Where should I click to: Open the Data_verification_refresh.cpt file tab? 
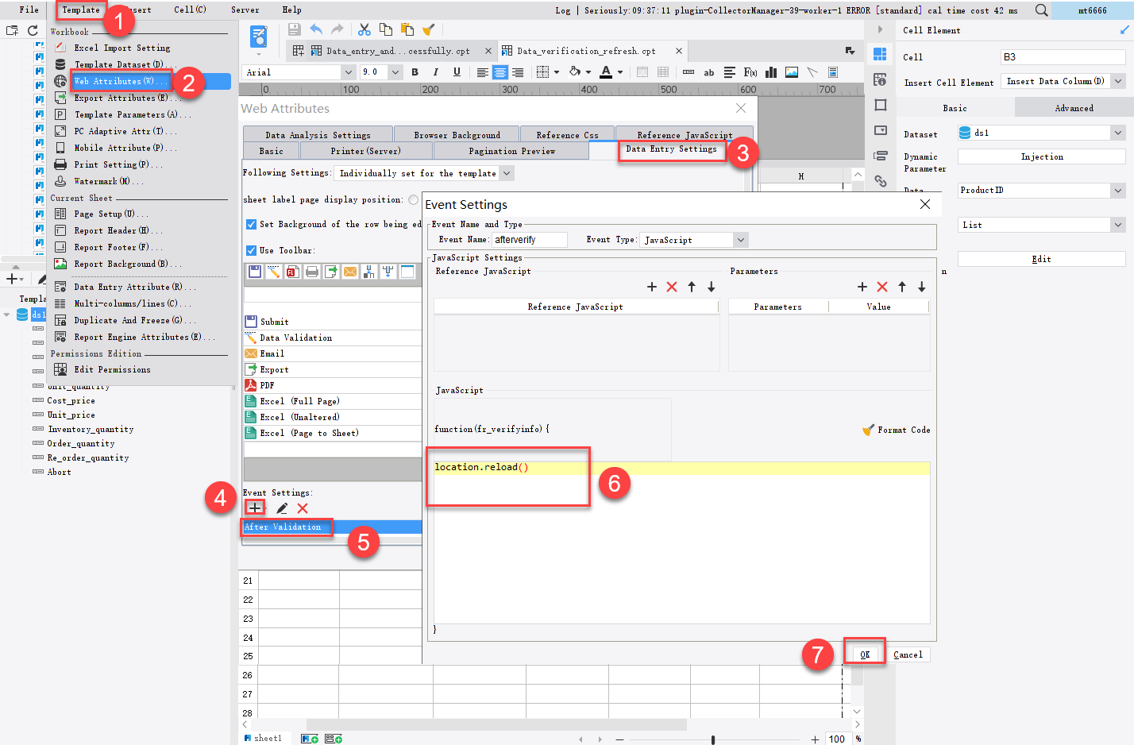click(586, 51)
